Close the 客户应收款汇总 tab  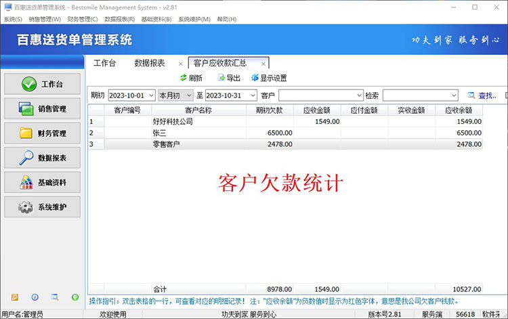(x=263, y=64)
